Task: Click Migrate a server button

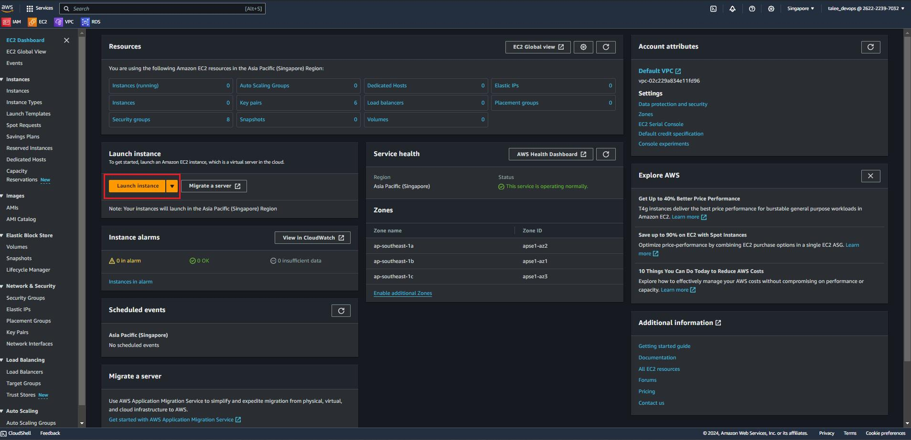Action: pyautogui.click(x=214, y=186)
